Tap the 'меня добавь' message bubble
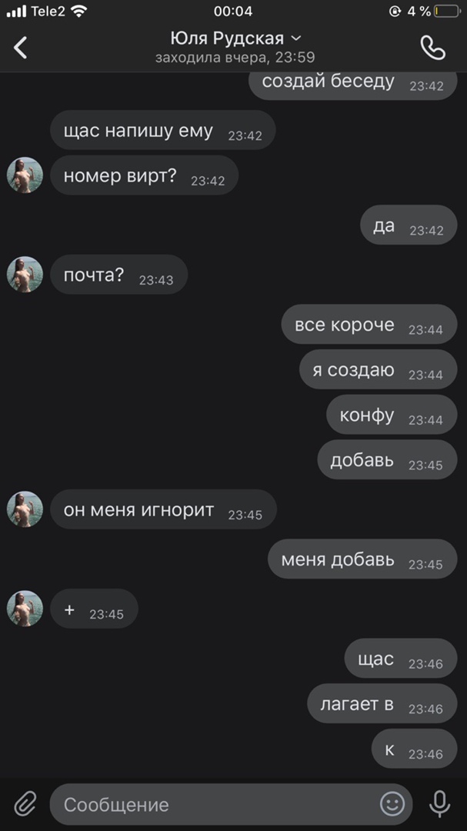Screen dimensions: 467x831 point(362,559)
